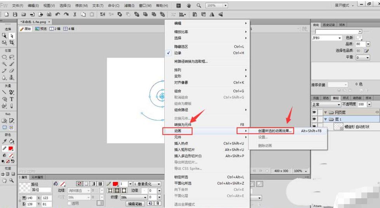Click the 路径 object name field
Image resolution: width=380 pixels, height=208 pixels.
click(41, 190)
